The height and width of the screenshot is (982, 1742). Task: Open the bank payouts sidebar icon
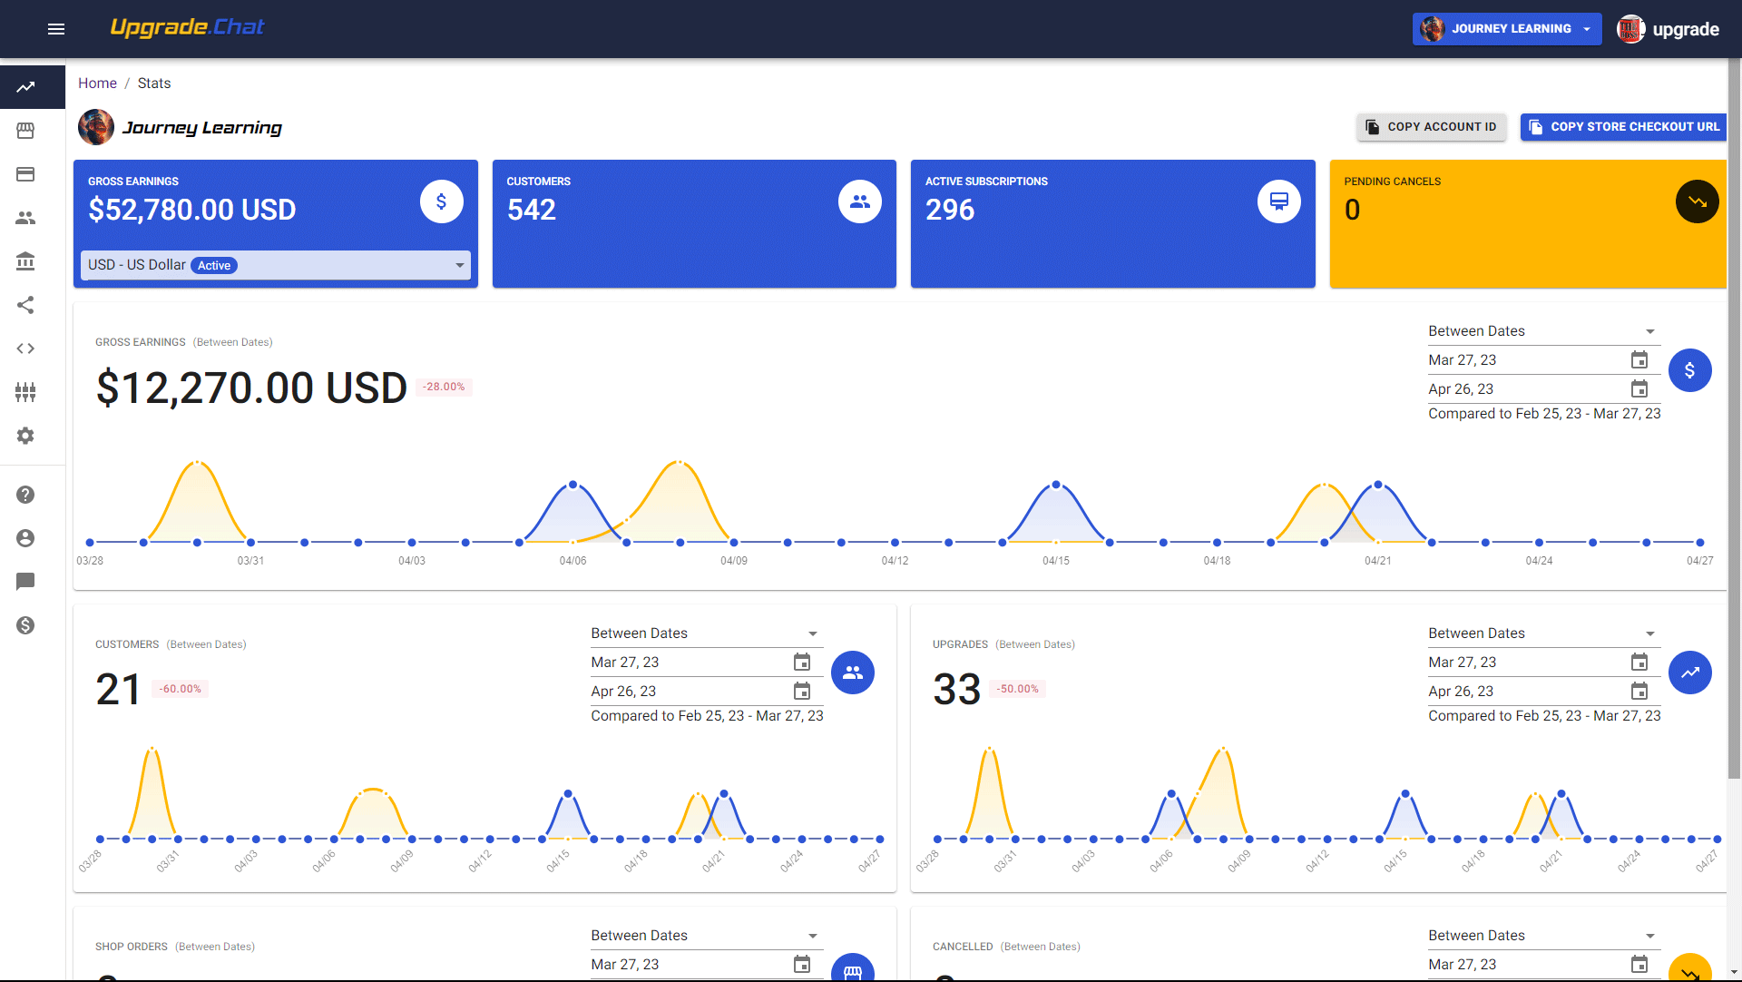25,261
